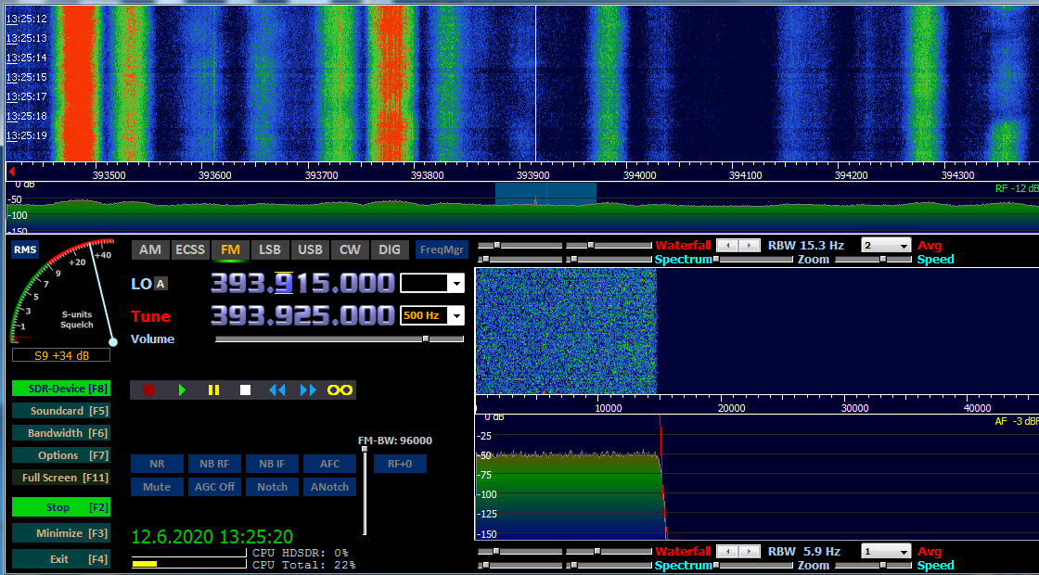1039x575 pixels.
Task: Enable the Notch filter
Action: coord(273,487)
